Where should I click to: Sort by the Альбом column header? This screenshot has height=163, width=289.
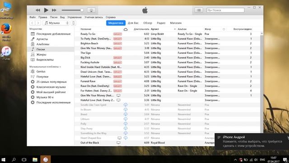pos(182,29)
